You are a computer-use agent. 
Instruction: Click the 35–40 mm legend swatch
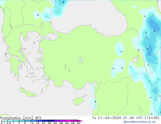[x=63, y=121]
